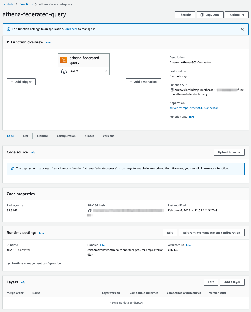Open Info link next to Function URL
The image size is (251, 312).
click(192, 117)
